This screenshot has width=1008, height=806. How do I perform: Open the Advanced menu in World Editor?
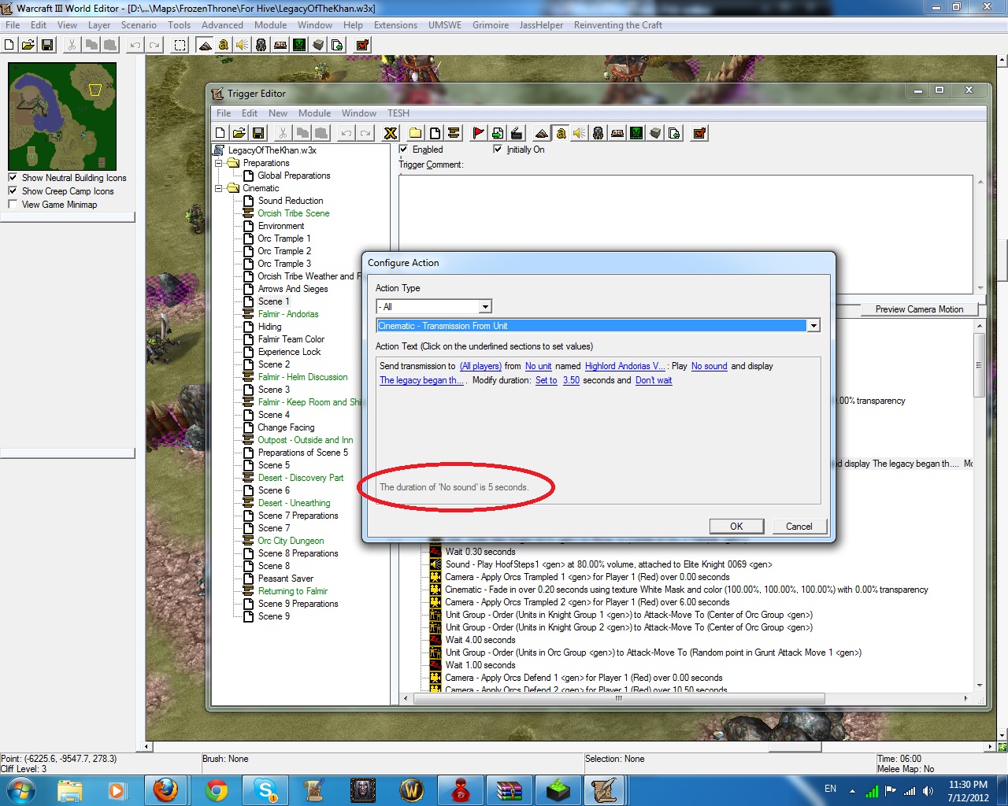[222, 24]
